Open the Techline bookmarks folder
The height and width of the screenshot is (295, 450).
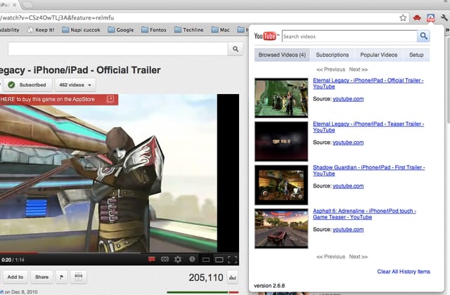point(189,29)
